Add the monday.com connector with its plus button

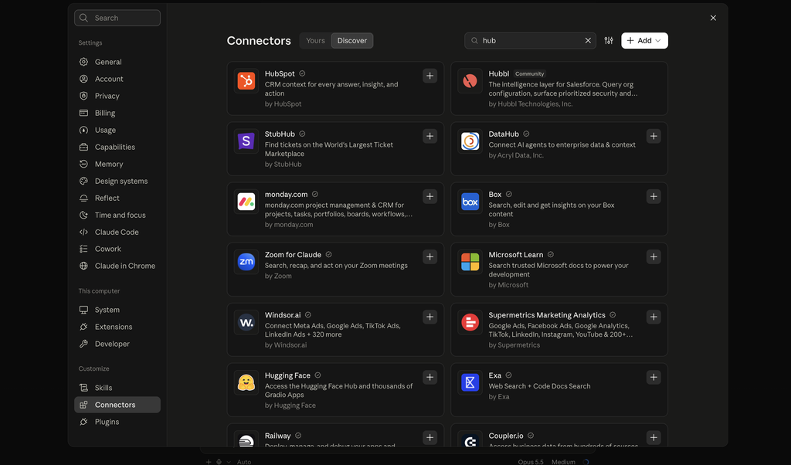pyautogui.click(x=429, y=196)
